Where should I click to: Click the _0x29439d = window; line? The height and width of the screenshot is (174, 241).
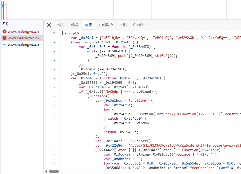131,123
